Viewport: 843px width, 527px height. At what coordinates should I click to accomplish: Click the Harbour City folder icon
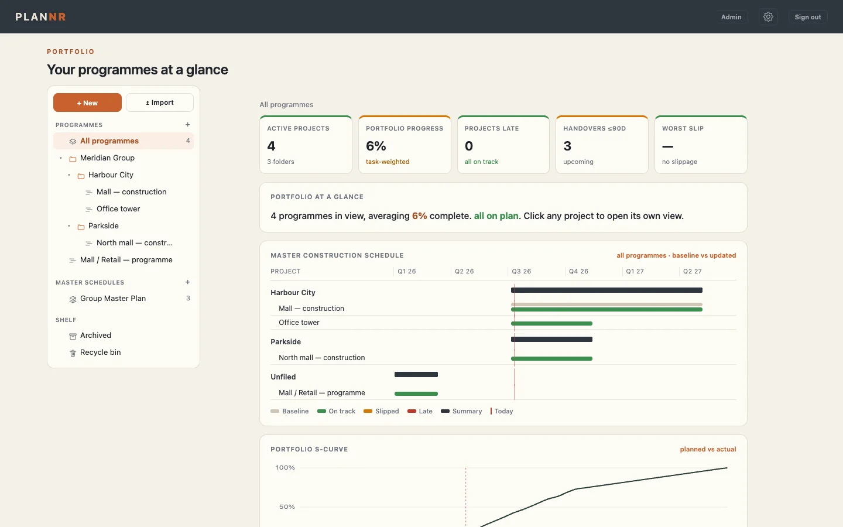(x=81, y=176)
